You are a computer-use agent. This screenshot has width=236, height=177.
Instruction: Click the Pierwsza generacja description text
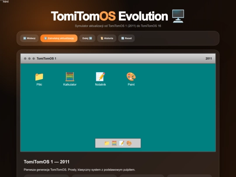(80, 170)
